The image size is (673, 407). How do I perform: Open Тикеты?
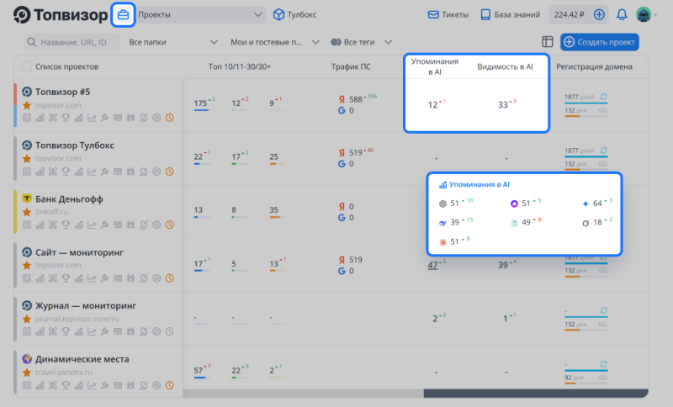coord(448,14)
